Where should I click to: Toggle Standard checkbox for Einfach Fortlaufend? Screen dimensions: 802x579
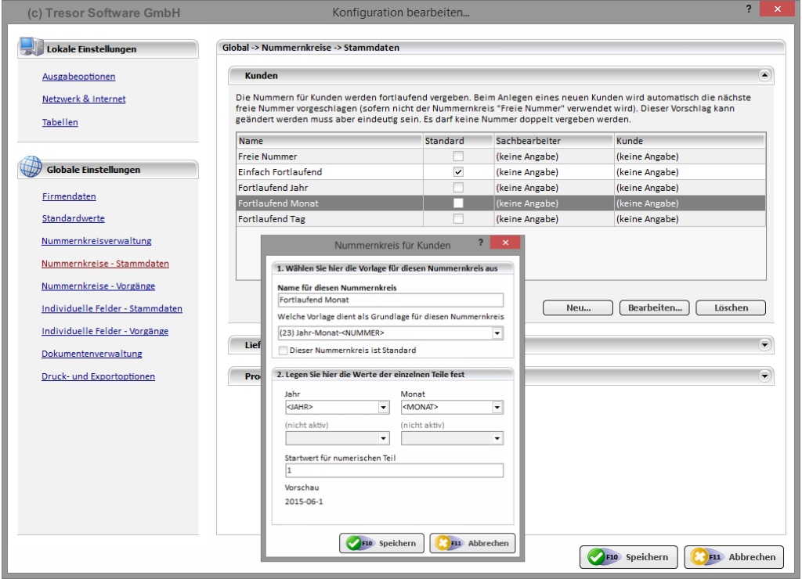click(458, 171)
